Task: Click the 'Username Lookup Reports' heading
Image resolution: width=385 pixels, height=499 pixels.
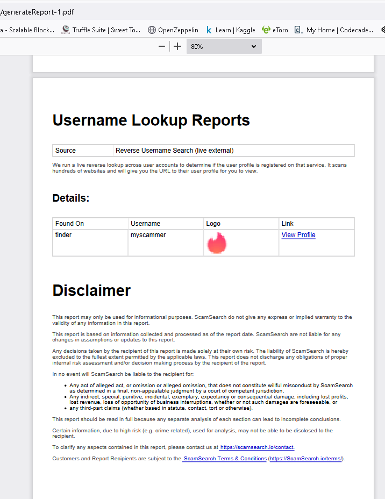Action: point(151,120)
